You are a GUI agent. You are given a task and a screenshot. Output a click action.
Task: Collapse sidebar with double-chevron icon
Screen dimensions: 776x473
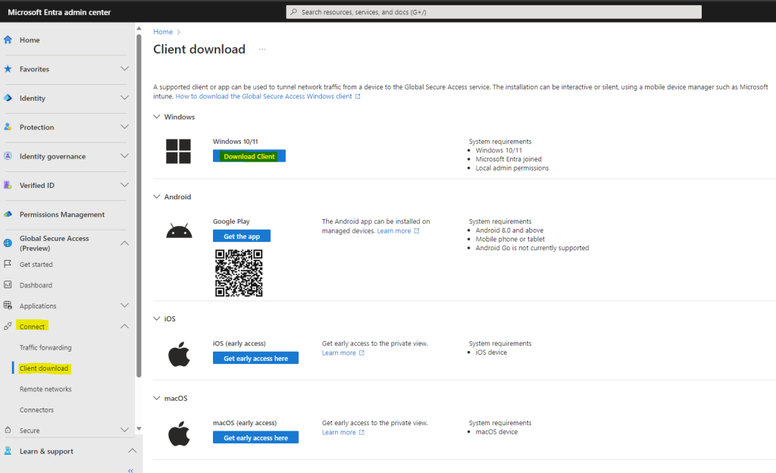[x=130, y=471]
